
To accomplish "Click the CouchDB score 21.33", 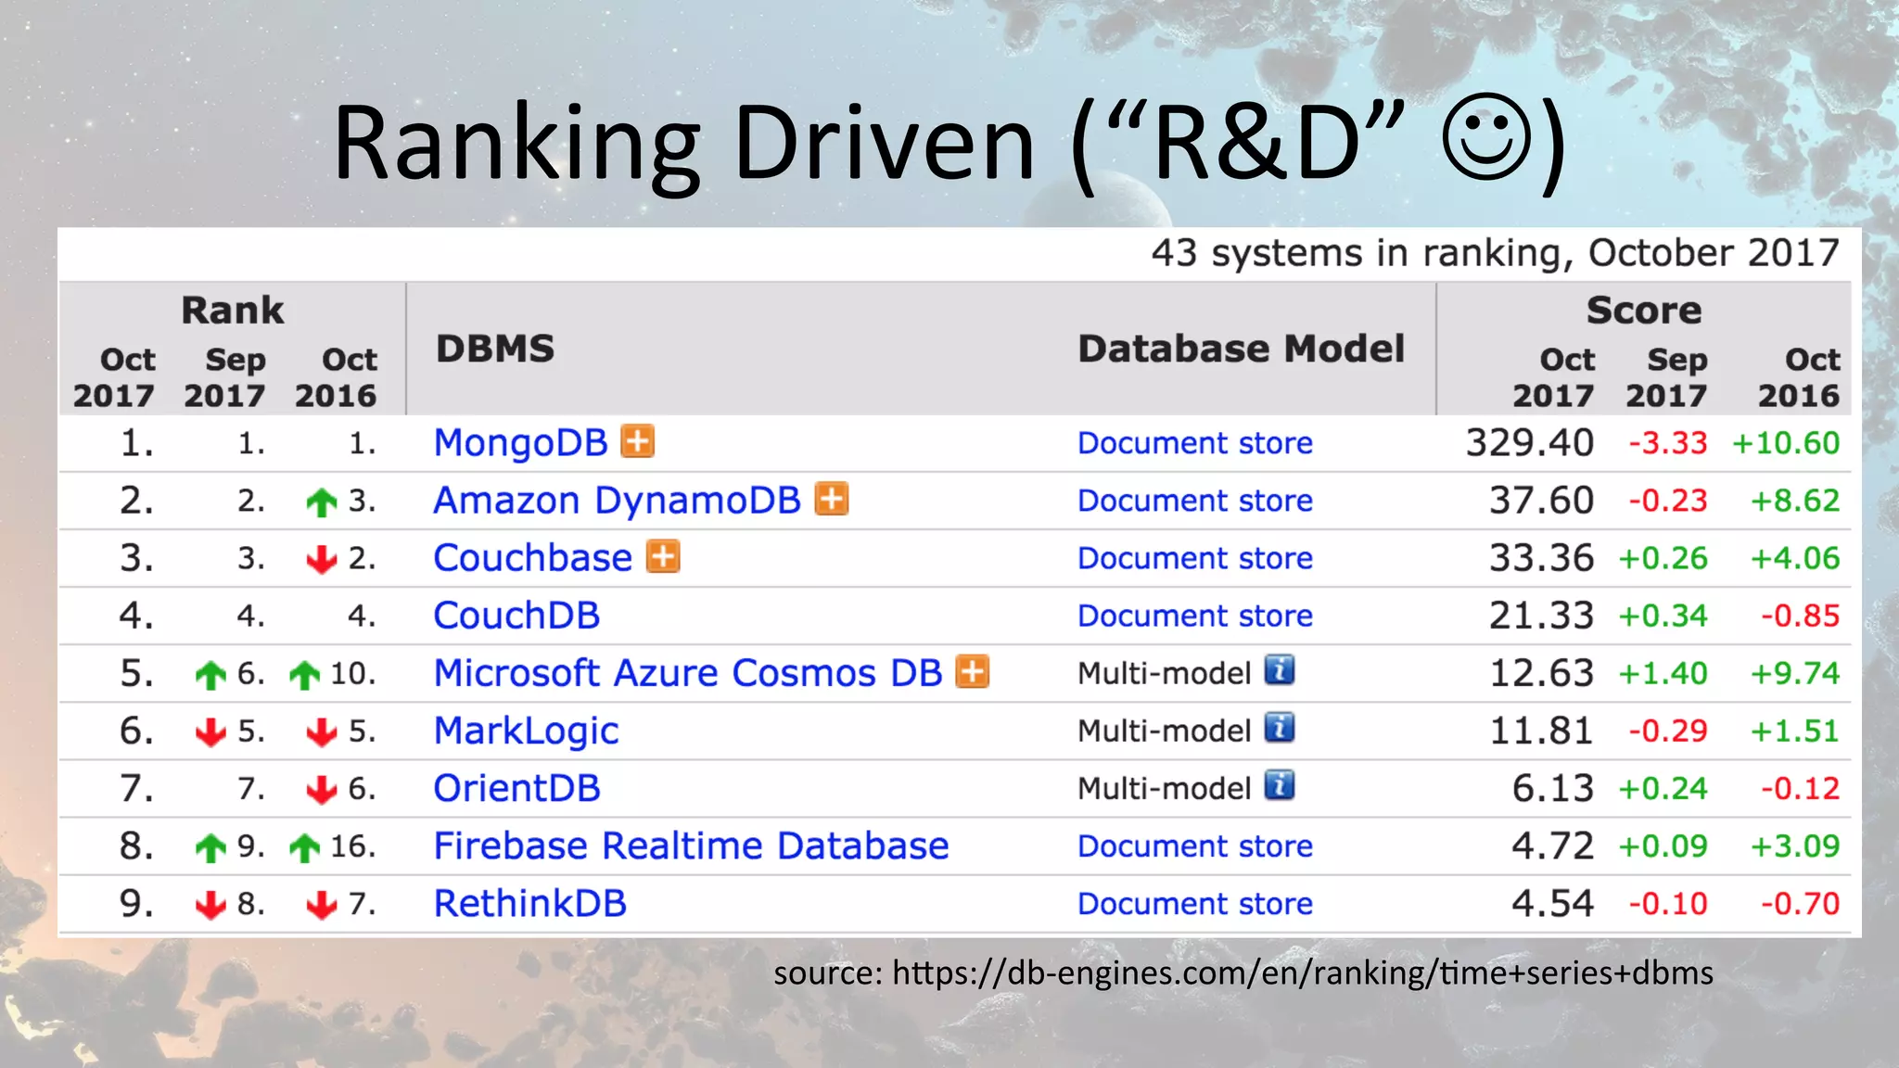I will 1542,616.
